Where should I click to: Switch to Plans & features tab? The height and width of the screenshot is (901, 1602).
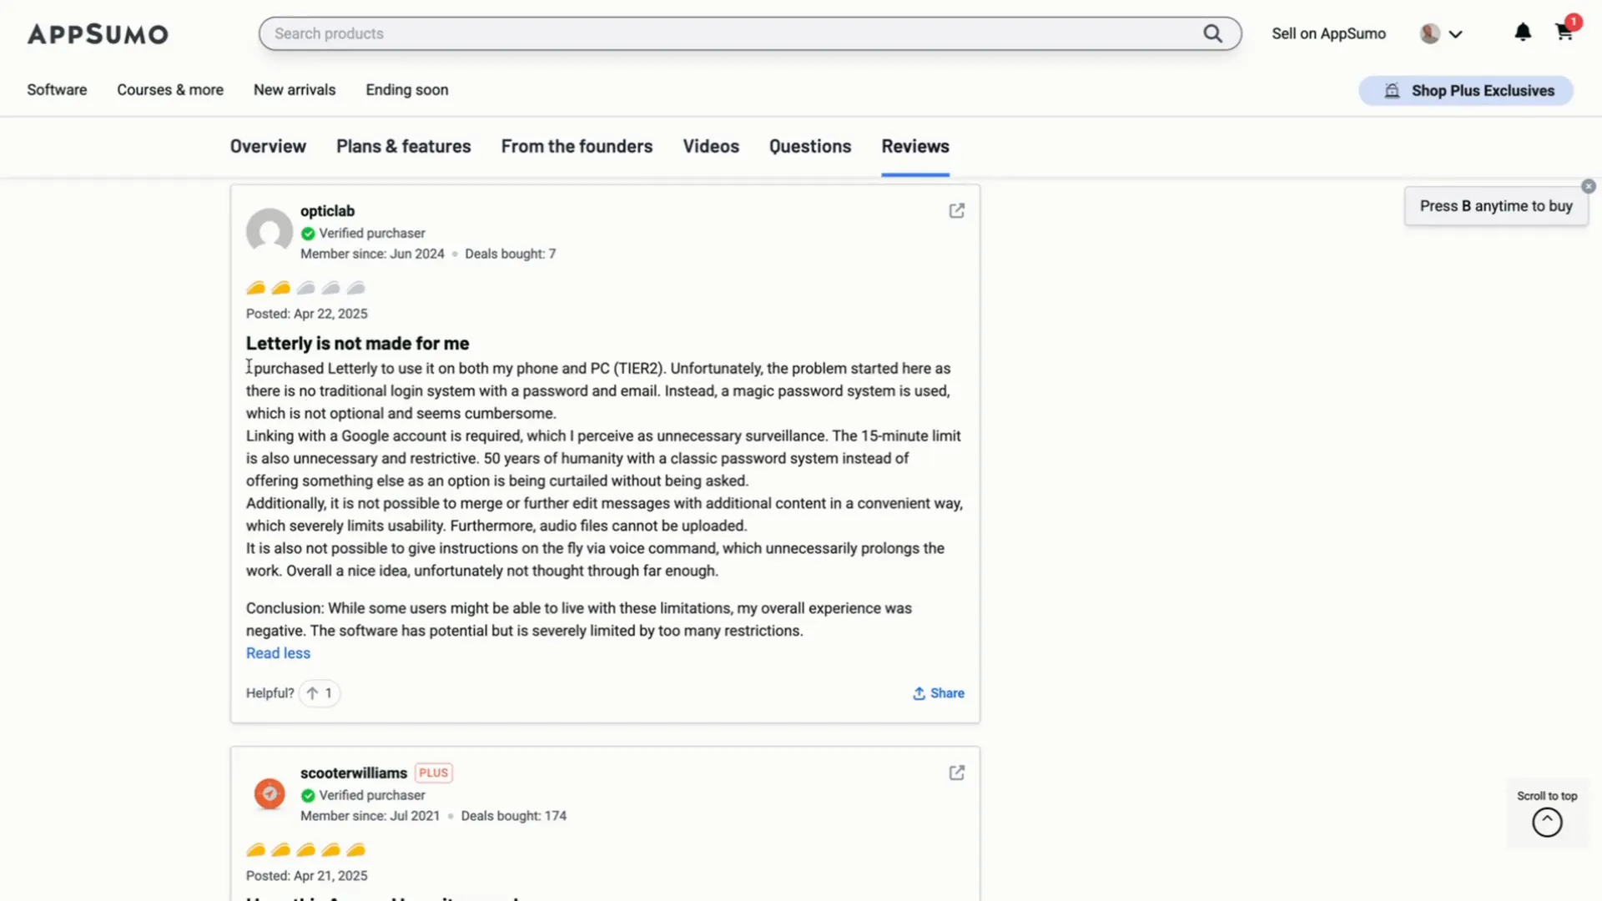click(404, 147)
